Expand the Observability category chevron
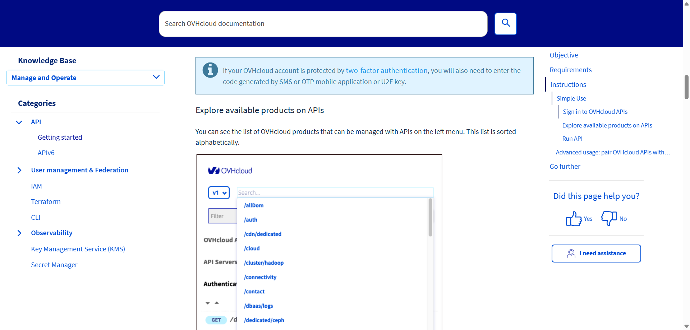 pyautogui.click(x=19, y=233)
